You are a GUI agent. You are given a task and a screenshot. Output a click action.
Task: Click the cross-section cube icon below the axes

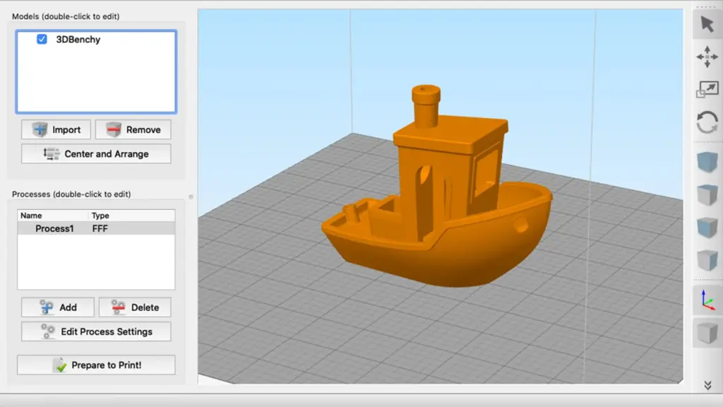707,332
